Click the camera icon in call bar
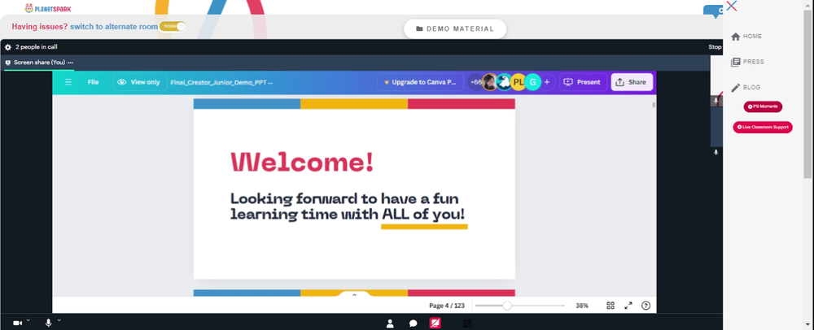This screenshot has height=330, width=814. tap(18, 323)
